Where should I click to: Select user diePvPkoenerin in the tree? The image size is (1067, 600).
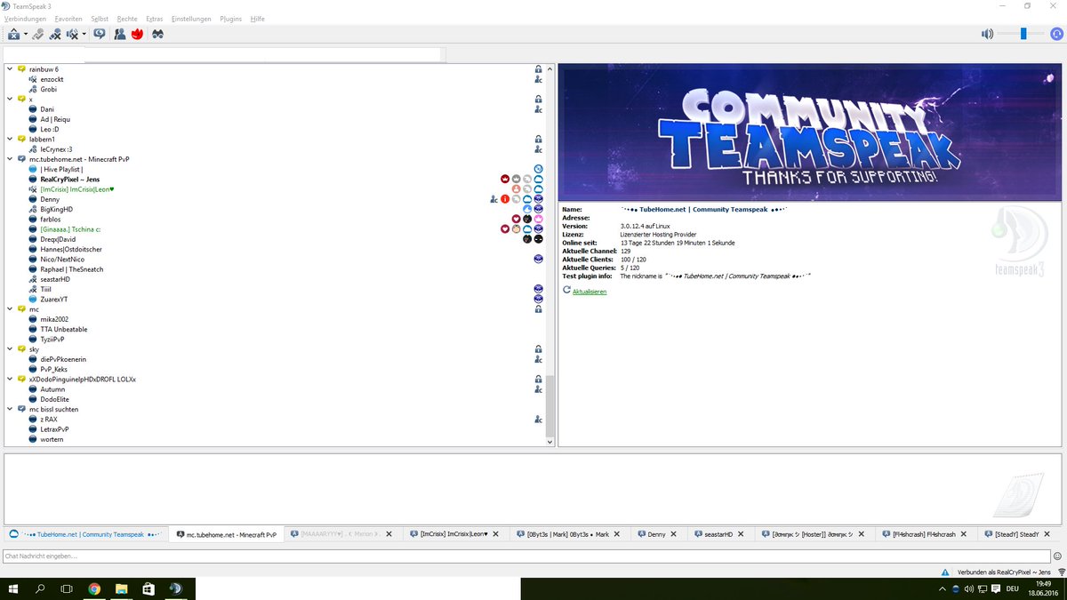64,359
